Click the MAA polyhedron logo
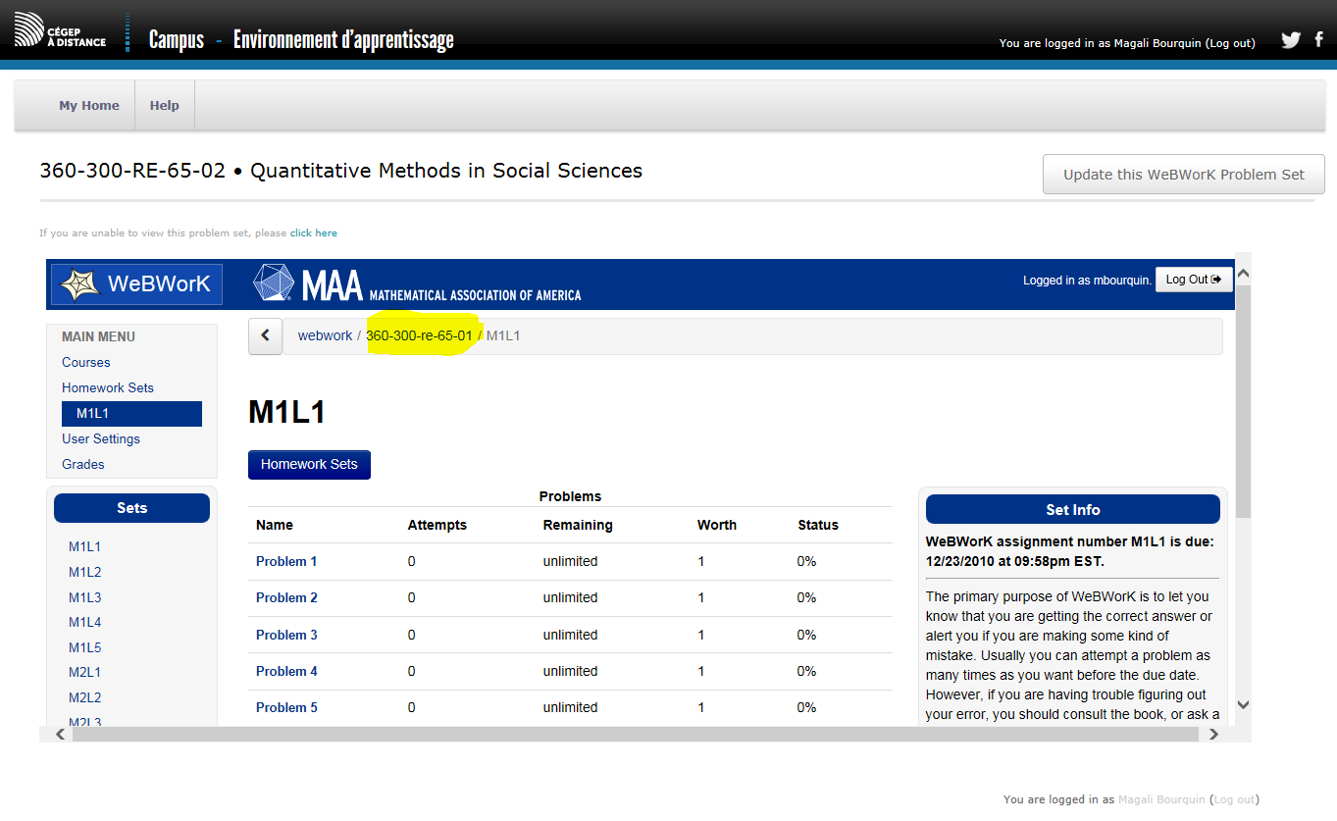This screenshot has height=821, width=1337. coord(274,282)
